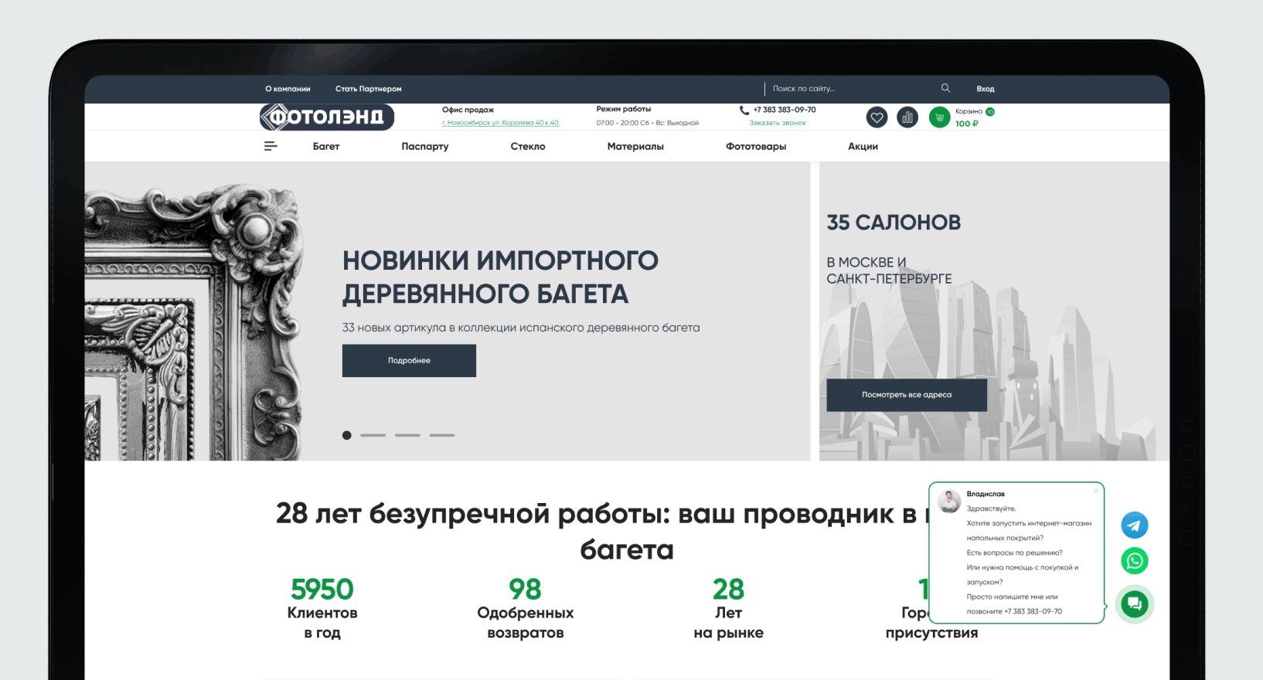Open WhatsApp chat icon
Screen dimensions: 1263x680
click(1135, 561)
